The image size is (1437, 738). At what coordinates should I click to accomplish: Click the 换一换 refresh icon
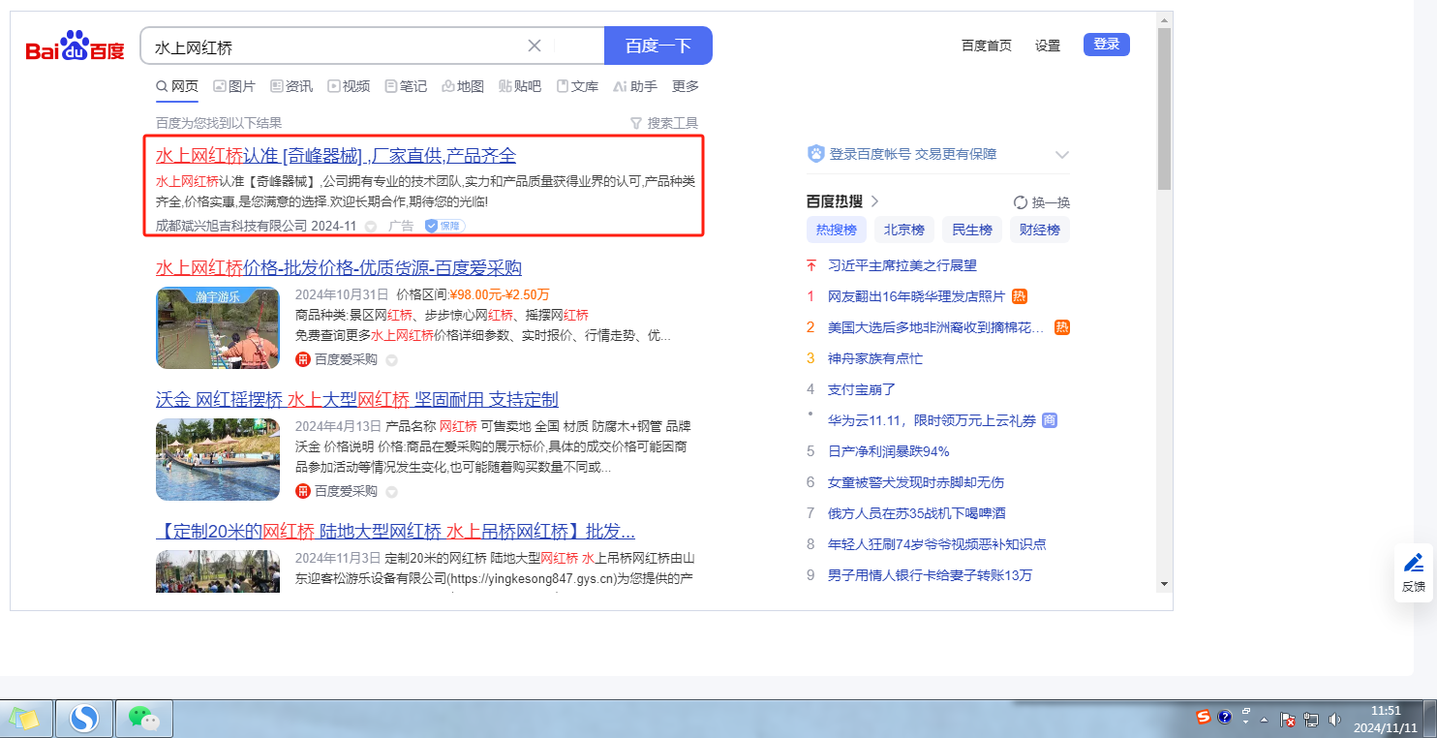click(1020, 202)
